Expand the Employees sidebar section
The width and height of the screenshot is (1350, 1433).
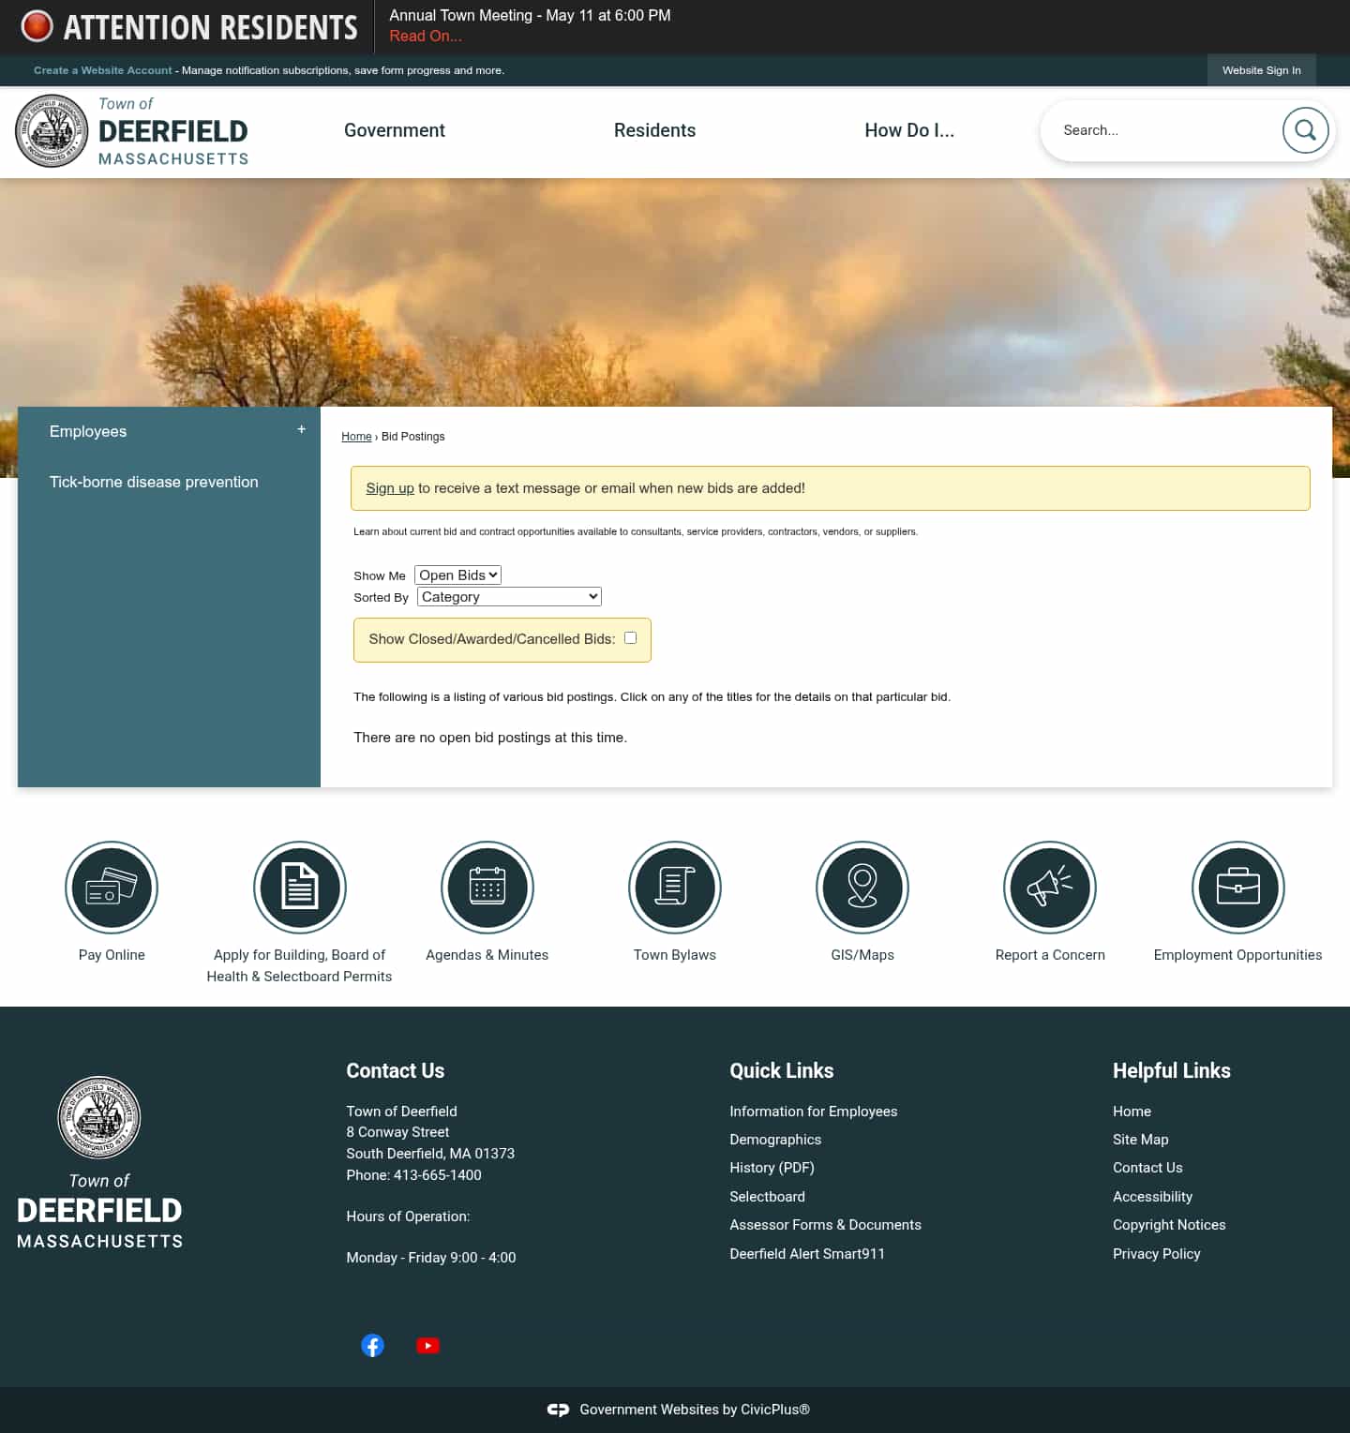point(301,429)
